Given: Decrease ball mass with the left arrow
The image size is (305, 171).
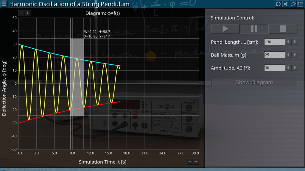Looking at the screenshot, I should pyautogui.click(x=288, y=55).
